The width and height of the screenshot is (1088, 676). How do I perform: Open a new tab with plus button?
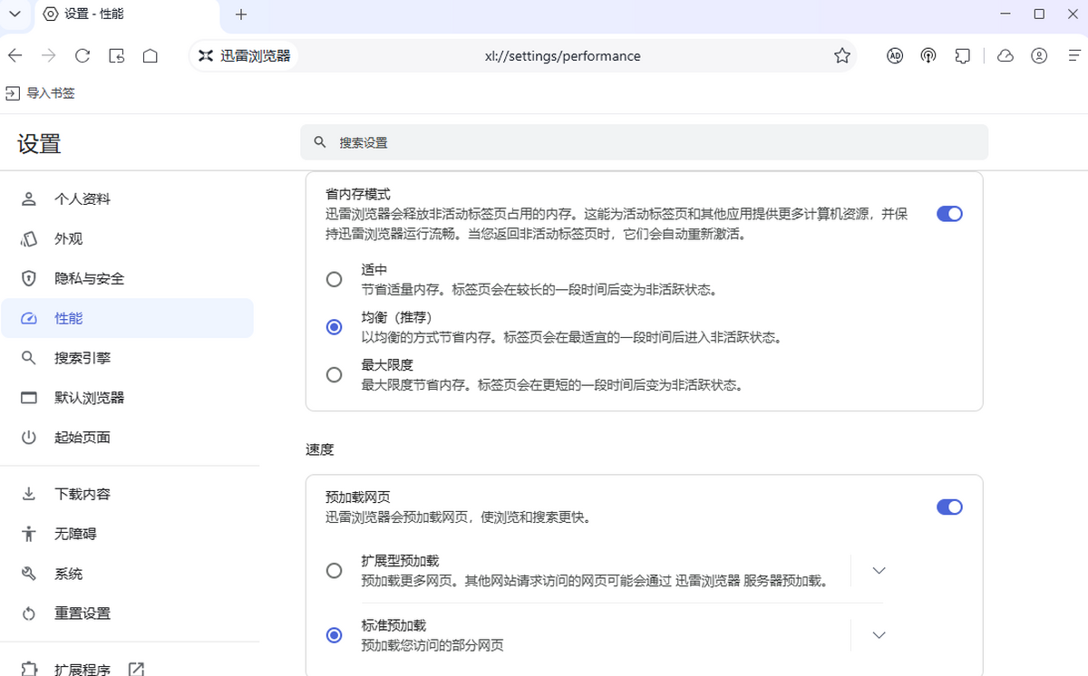(241, 14)
